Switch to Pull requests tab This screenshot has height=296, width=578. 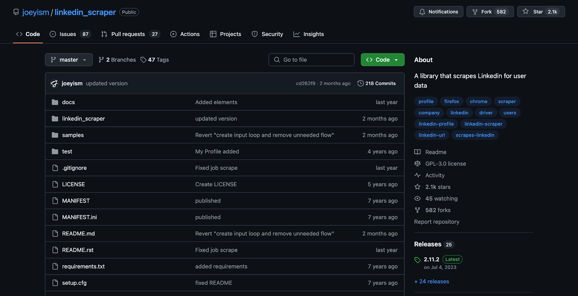click(x=131, y=34)
